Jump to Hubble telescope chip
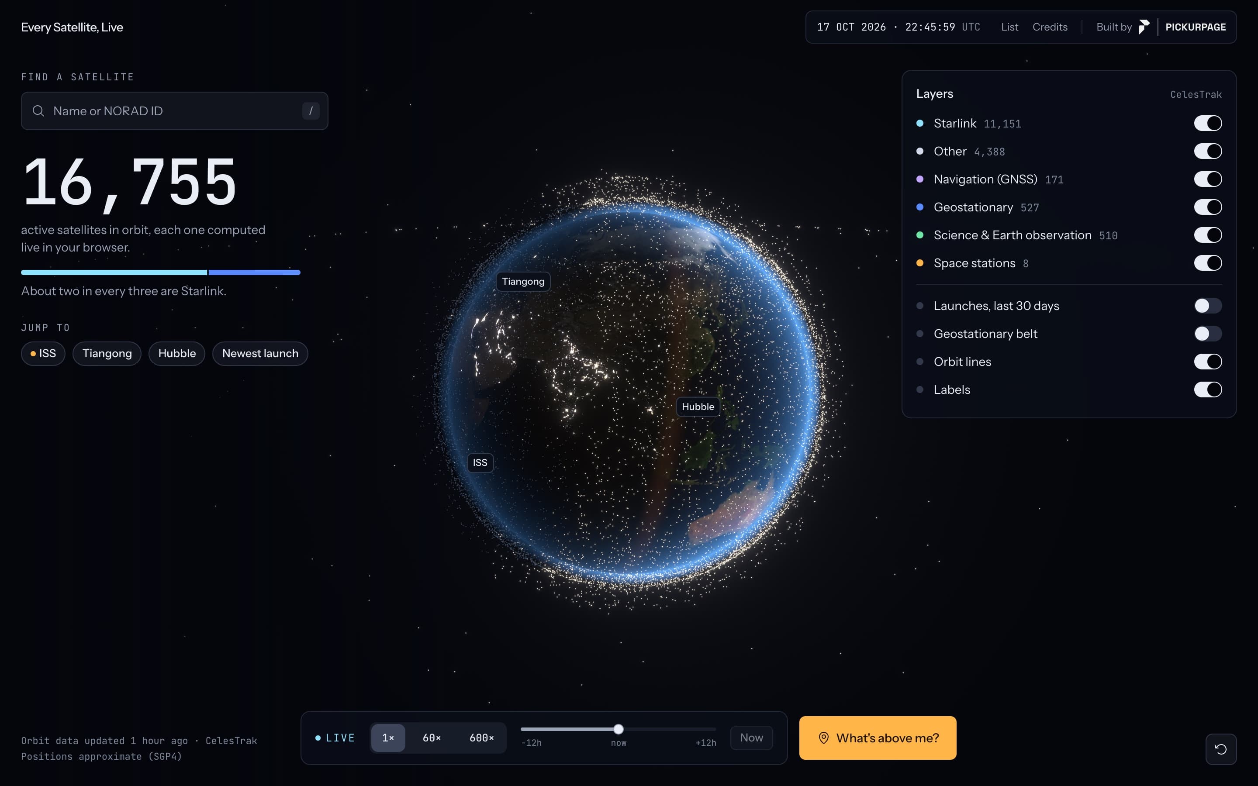 [177, 354]
